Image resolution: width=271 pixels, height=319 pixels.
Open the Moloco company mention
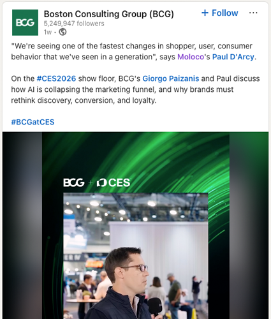[x=191, y=57]
